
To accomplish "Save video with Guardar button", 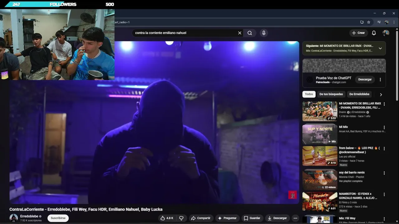I will tap(252, 218).
